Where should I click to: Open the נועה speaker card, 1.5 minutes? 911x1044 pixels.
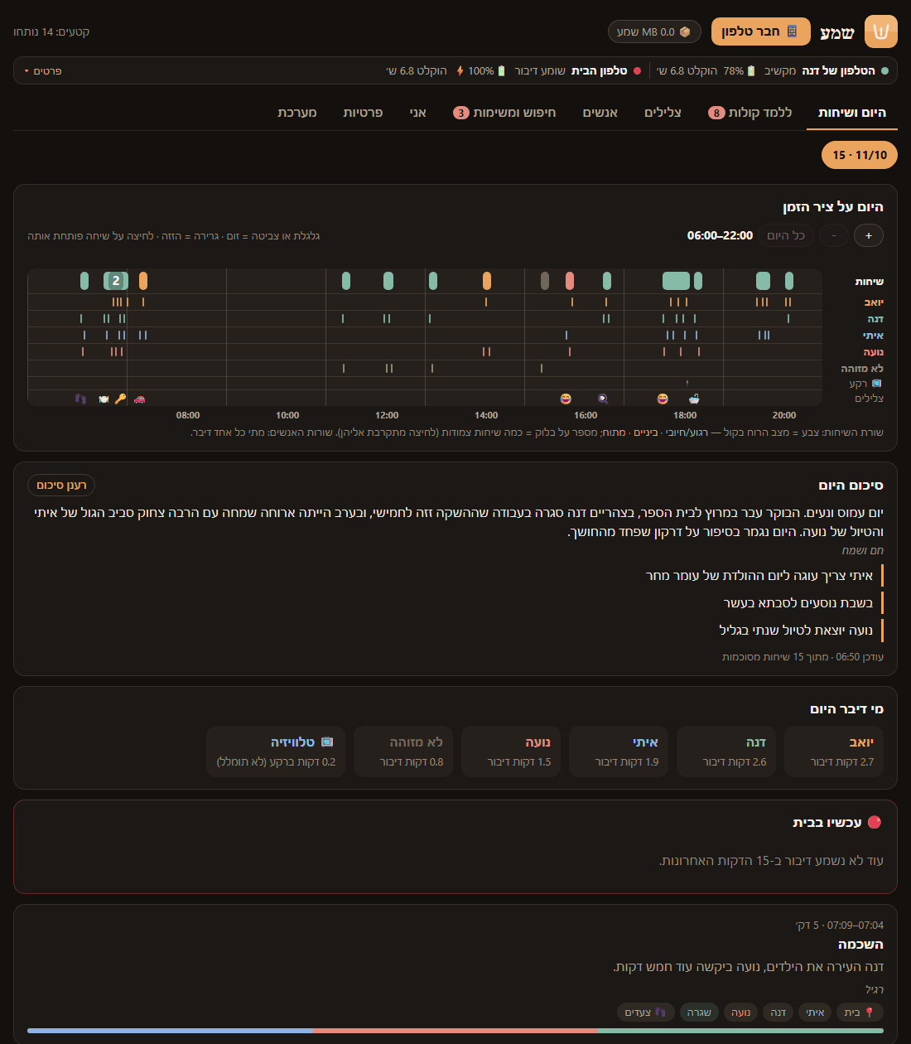(x=511, y=752)
